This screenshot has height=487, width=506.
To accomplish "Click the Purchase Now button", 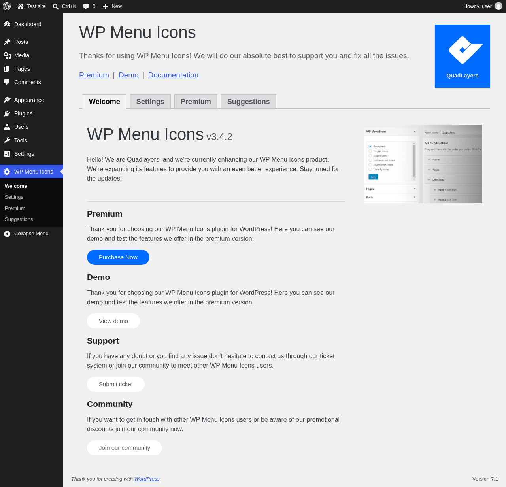I will pos(118,257).
